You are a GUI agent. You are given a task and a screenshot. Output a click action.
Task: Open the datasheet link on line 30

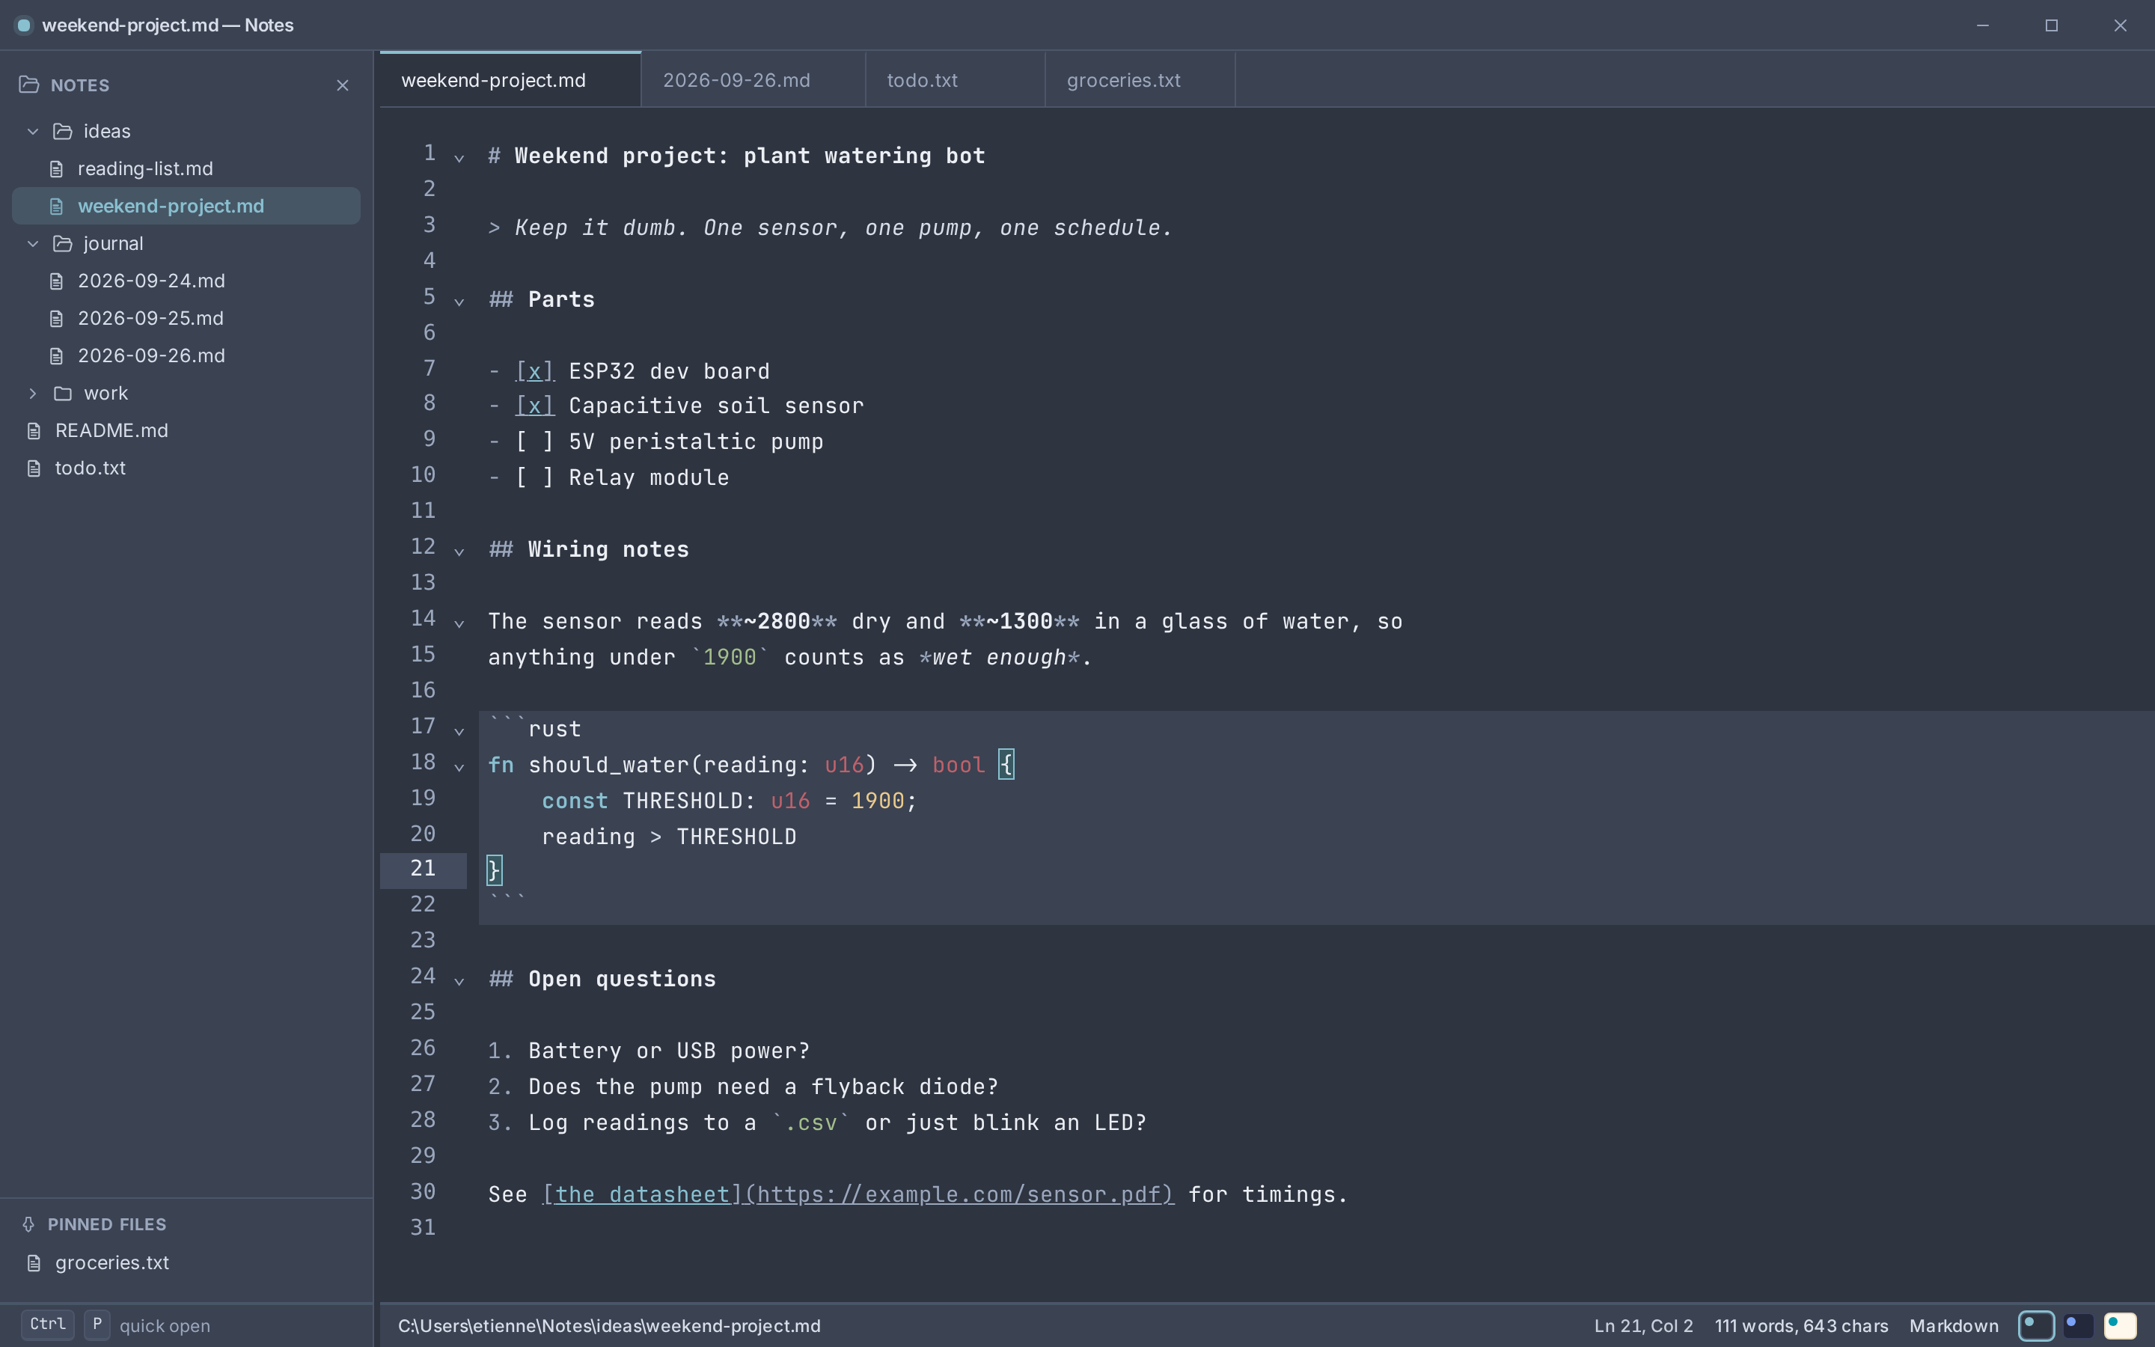[x=858, y=1194]
